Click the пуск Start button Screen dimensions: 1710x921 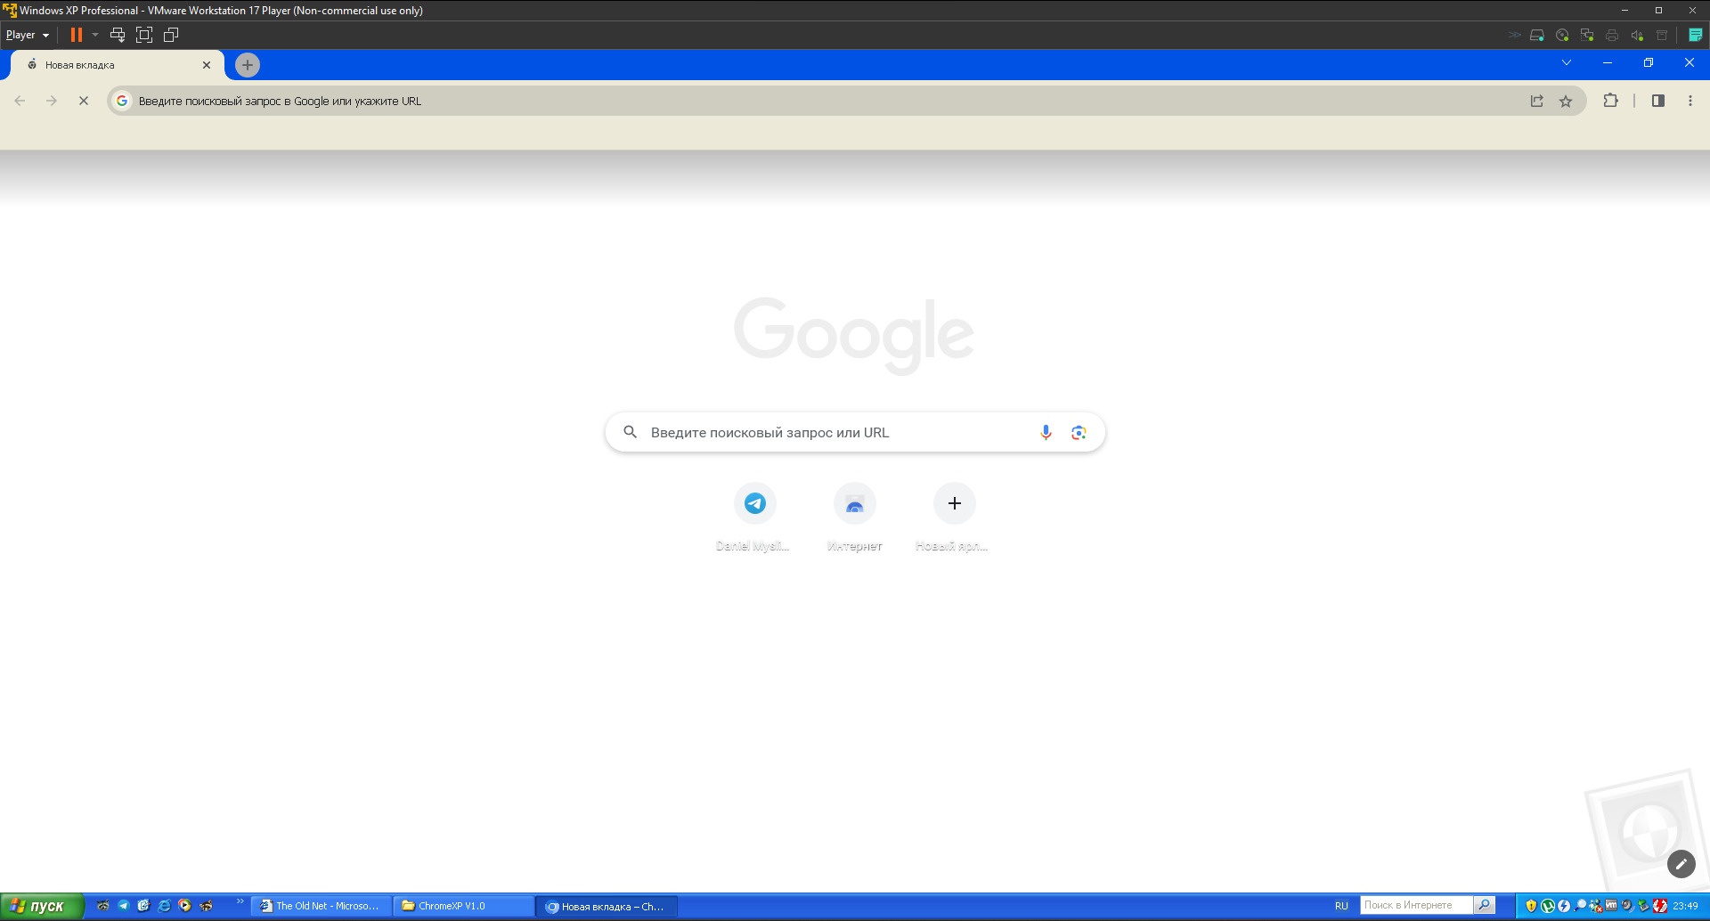pos(41,906)
